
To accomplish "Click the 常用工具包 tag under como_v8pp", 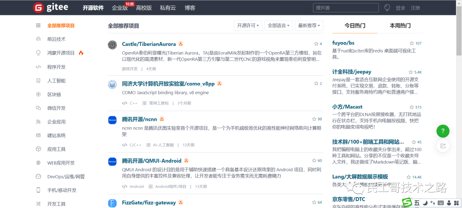I will click(x=159, y=103).
